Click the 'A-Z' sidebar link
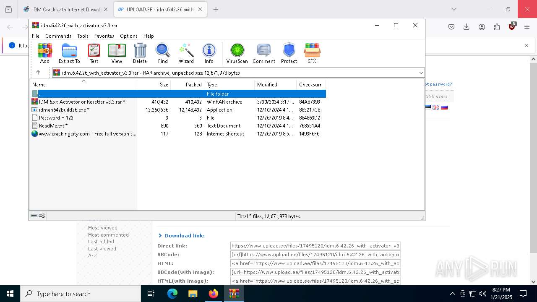 (92, 255)
